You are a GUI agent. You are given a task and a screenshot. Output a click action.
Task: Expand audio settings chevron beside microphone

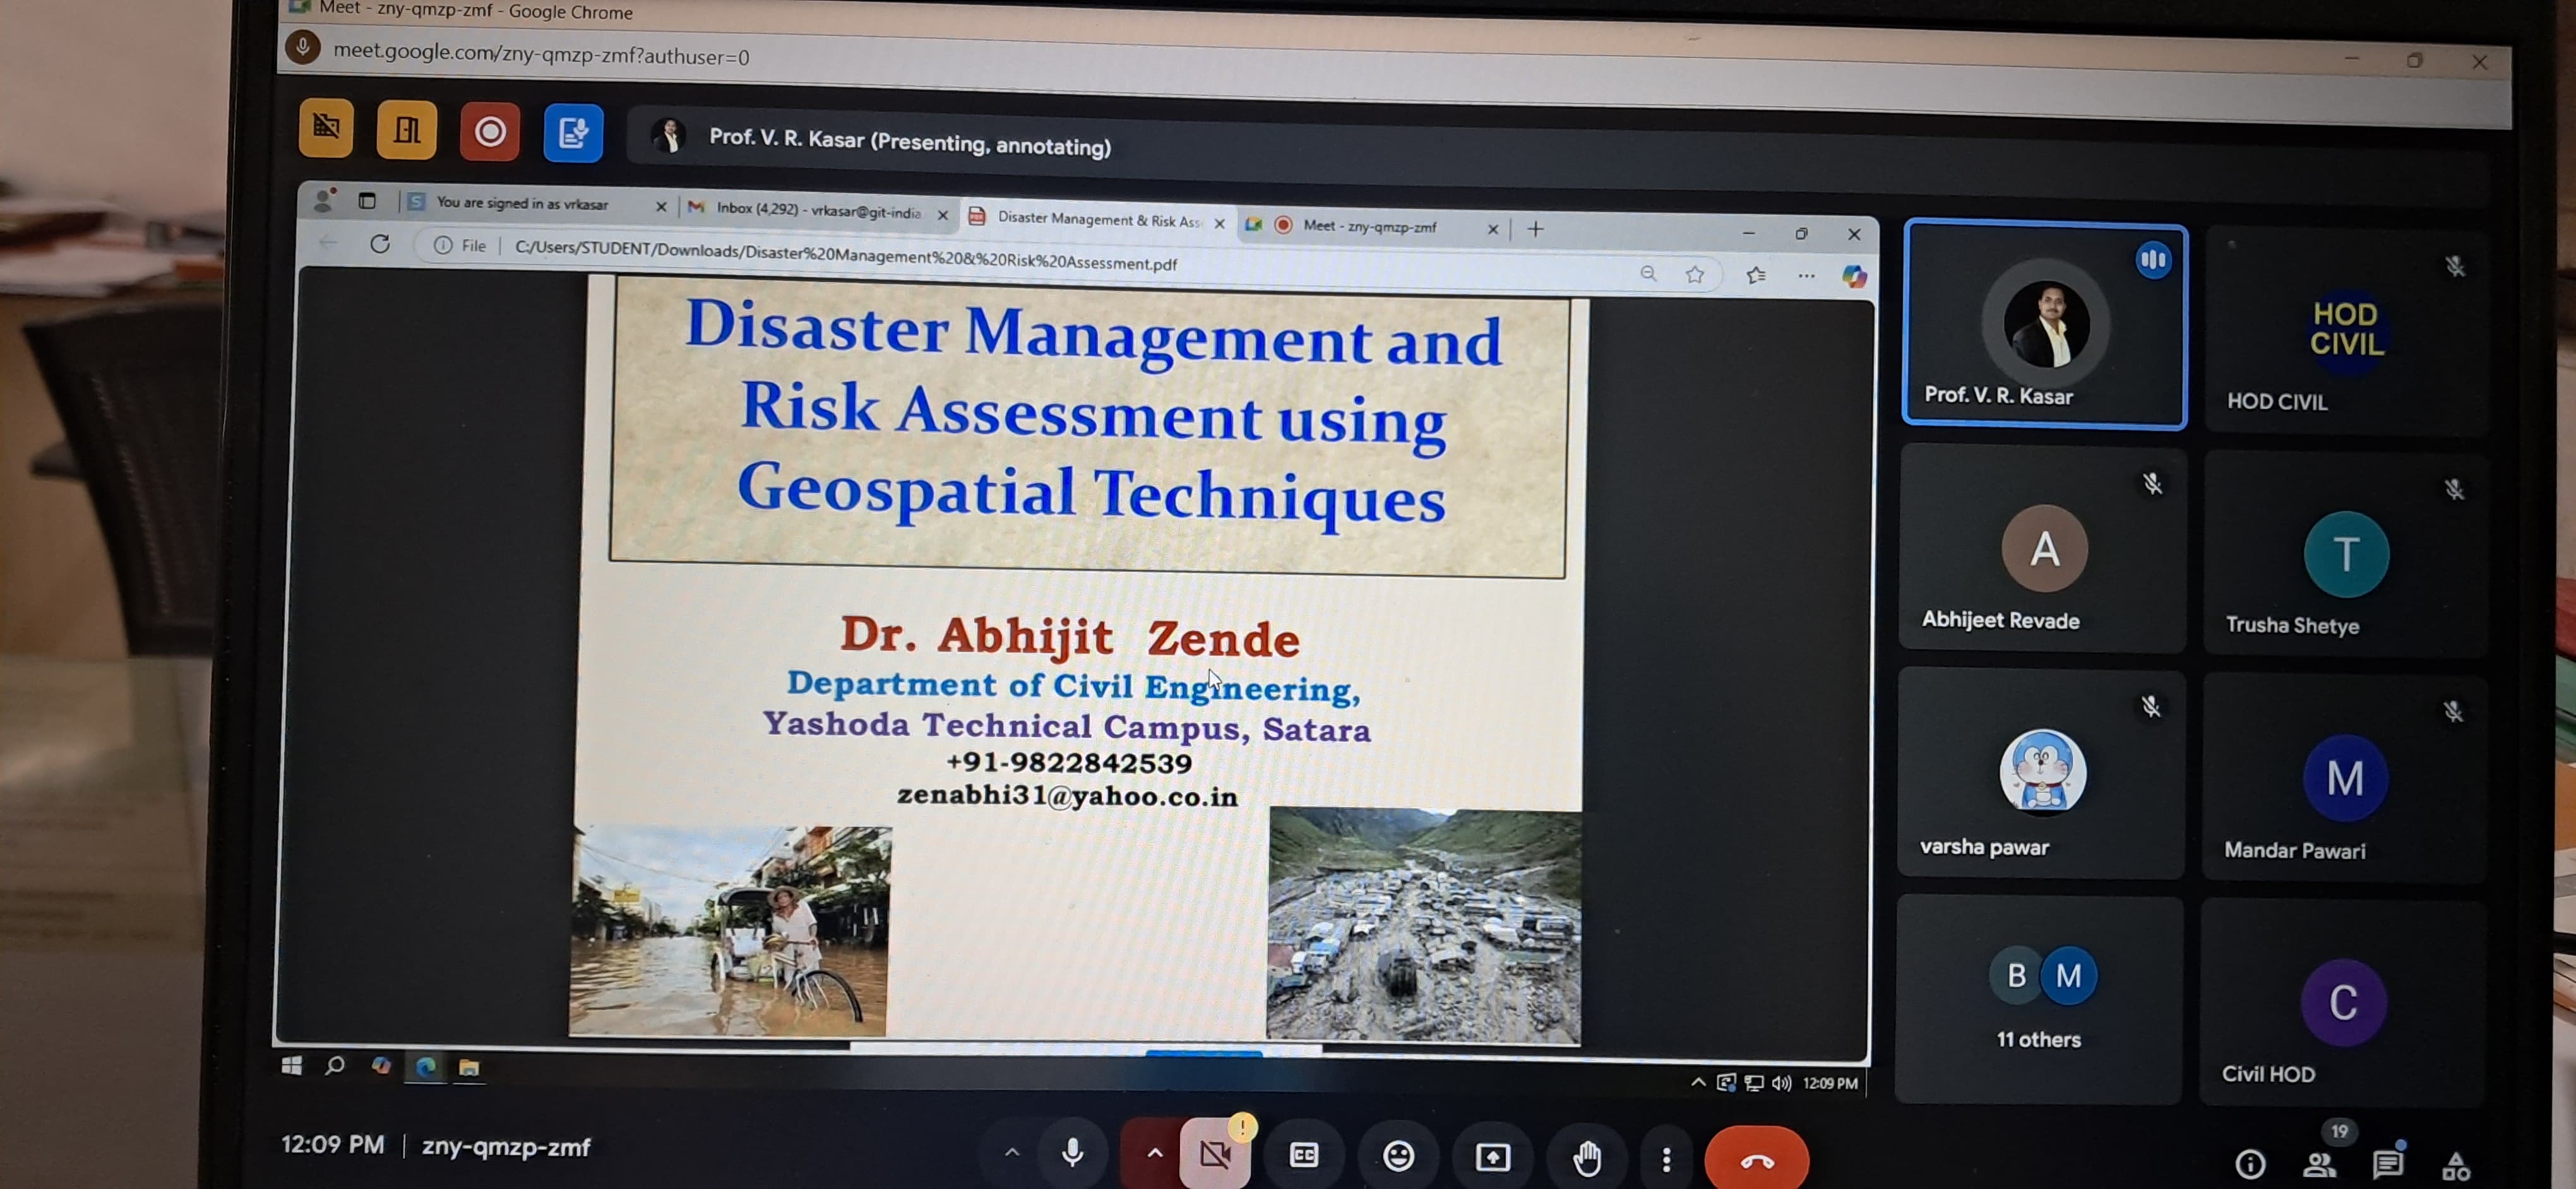(x=1012, y=1152)
